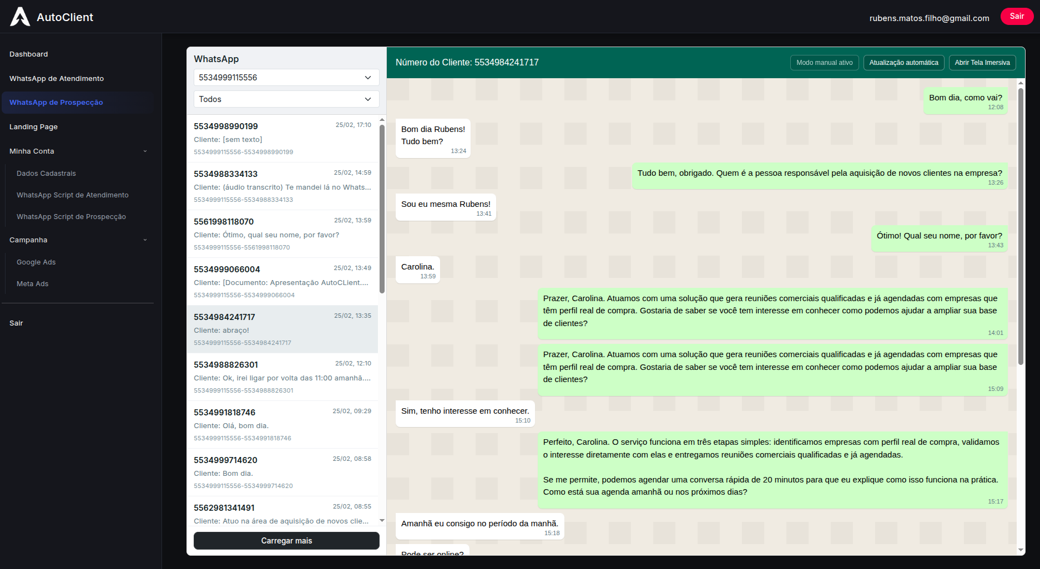Open the WhatsApp number dropdown

pyautogui.click(x=286, y=77)
